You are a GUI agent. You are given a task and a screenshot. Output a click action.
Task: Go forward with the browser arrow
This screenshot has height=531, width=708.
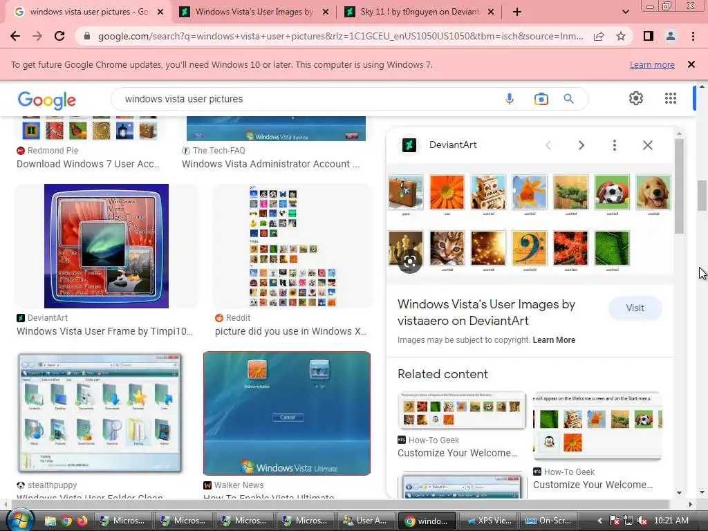(x=37, y=36)
